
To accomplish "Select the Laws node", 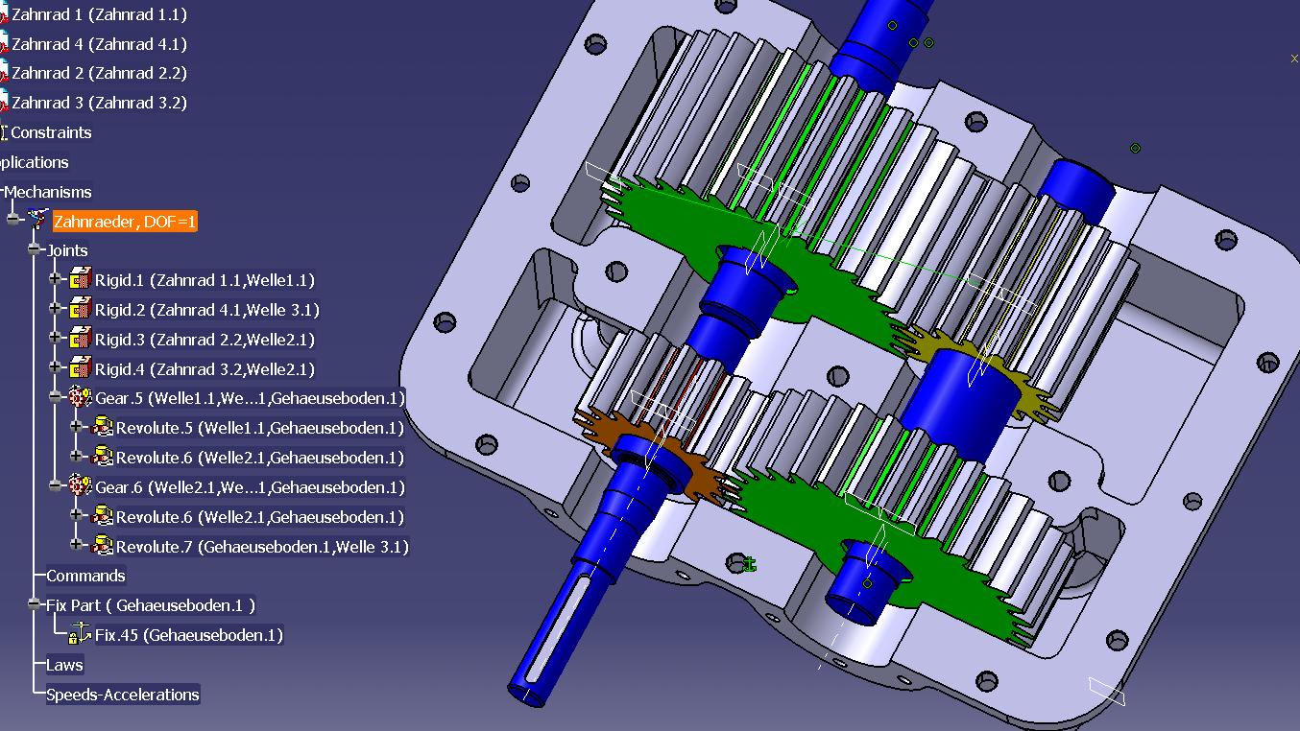I will (x=64, y=665).
